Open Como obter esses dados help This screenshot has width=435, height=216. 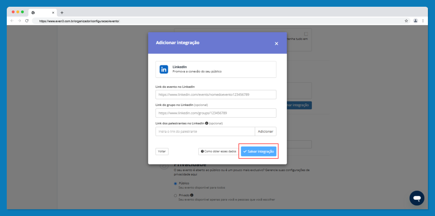[x=219, y=151]
